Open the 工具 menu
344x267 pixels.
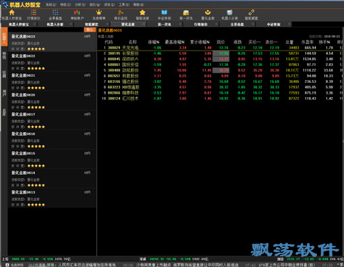[124, 5]
